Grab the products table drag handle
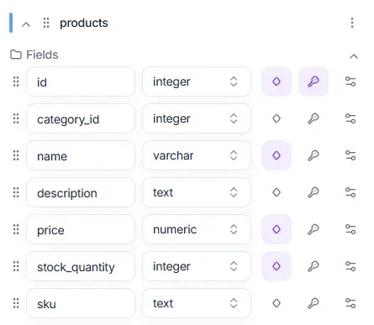Screen dimensions: 374x325 pos(46,23)
